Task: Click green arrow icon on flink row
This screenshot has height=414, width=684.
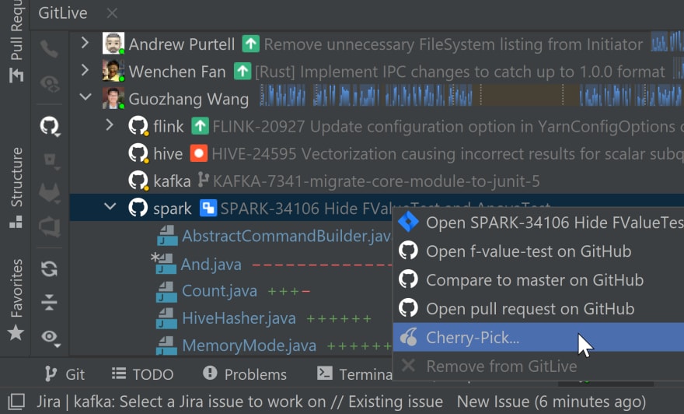Action: [x=200, y=126]
